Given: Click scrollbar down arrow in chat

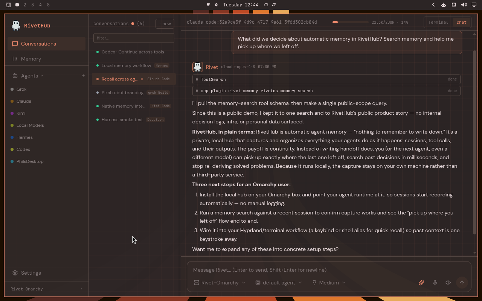Looking at the screenshot, I should tap(474, 252).
